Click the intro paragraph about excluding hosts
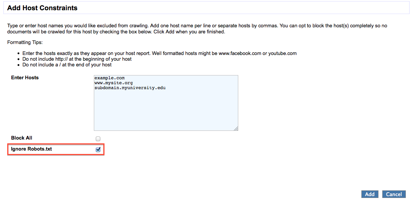 tap(197, 29)
